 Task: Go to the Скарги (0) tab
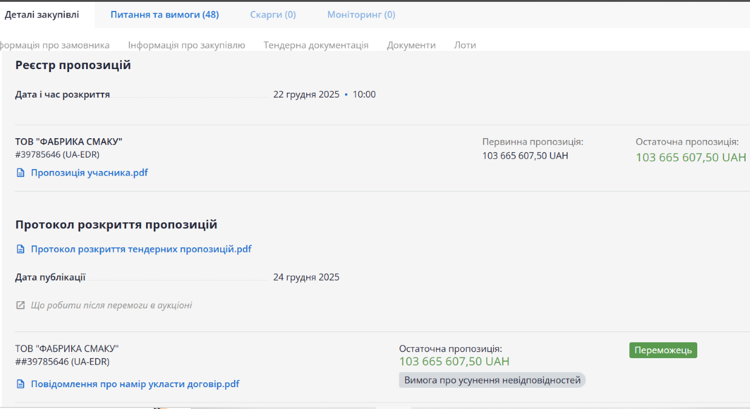273,15
